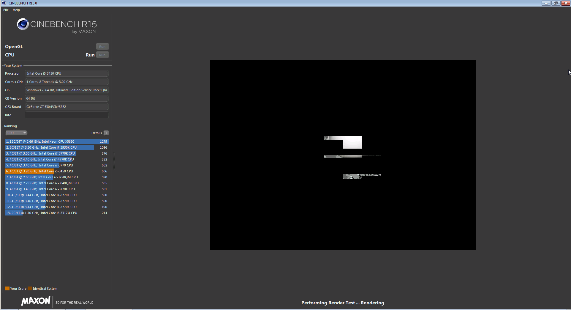This screenshot has width=571, height=310.
Task: Select ranking row 3 i7-3770K score 876
Action: [57, 153]
